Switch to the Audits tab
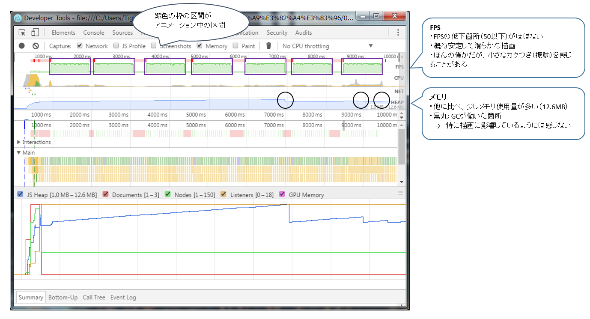The image size is (590, 319). click(x=304, y=33)
